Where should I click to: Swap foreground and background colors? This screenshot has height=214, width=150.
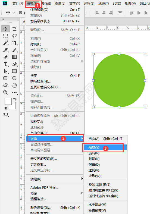(15, 99)
